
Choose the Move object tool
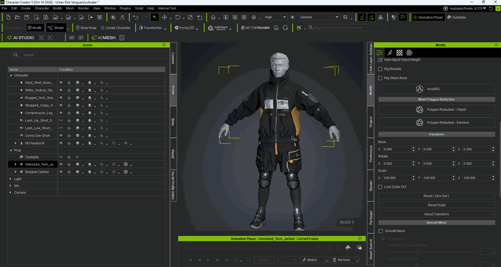tap(165, 18)
